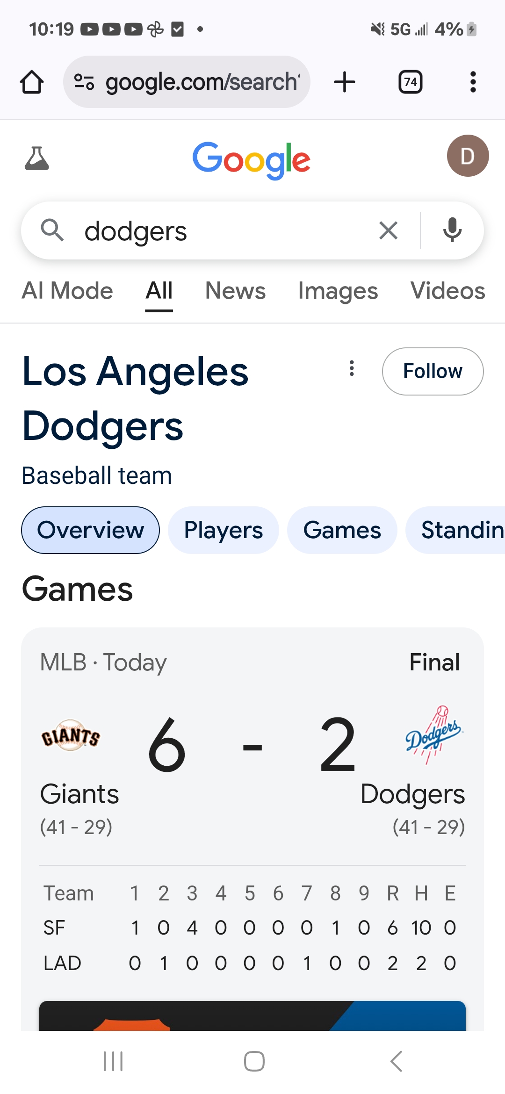The image size is (505, 1094).
Task: Click the dodgers search input field
Action: (x=224, y=231)
